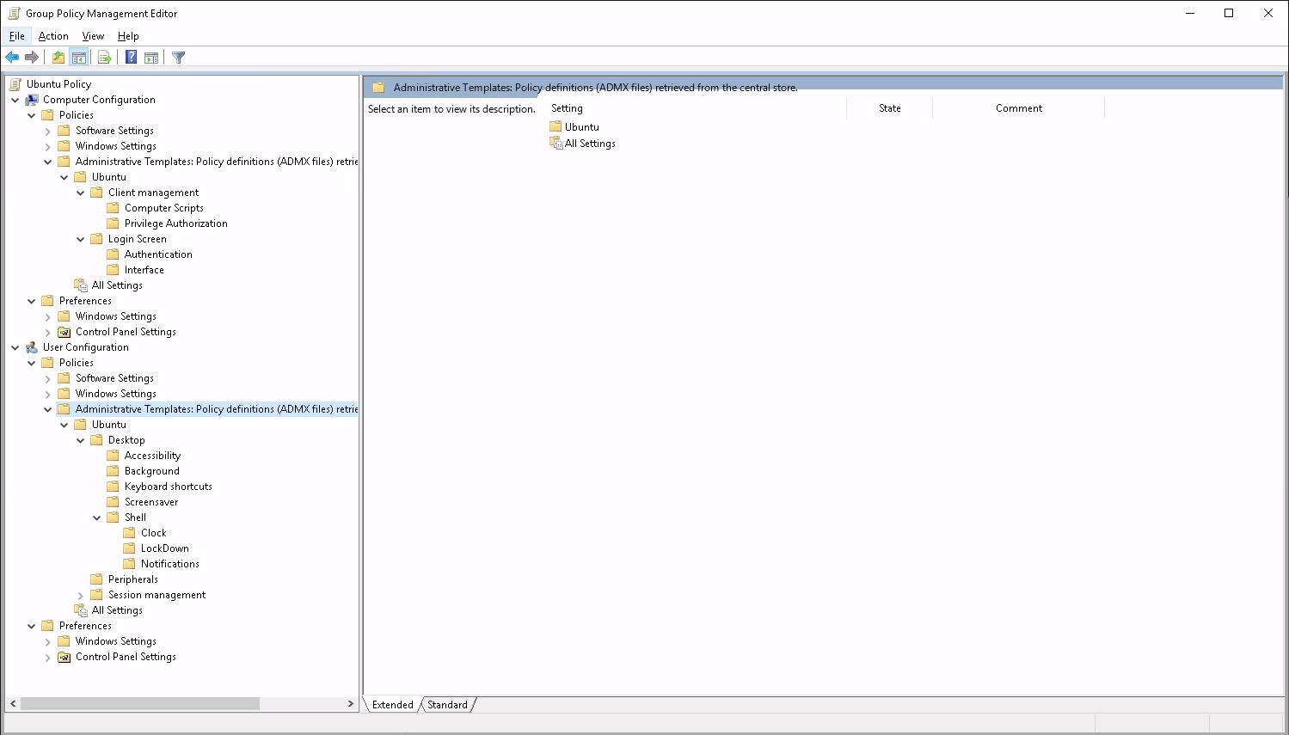Viewport: 1289px width, 735px height.
Task: Select Interface folder under Login Screen
Action: (x=144, y=270)
